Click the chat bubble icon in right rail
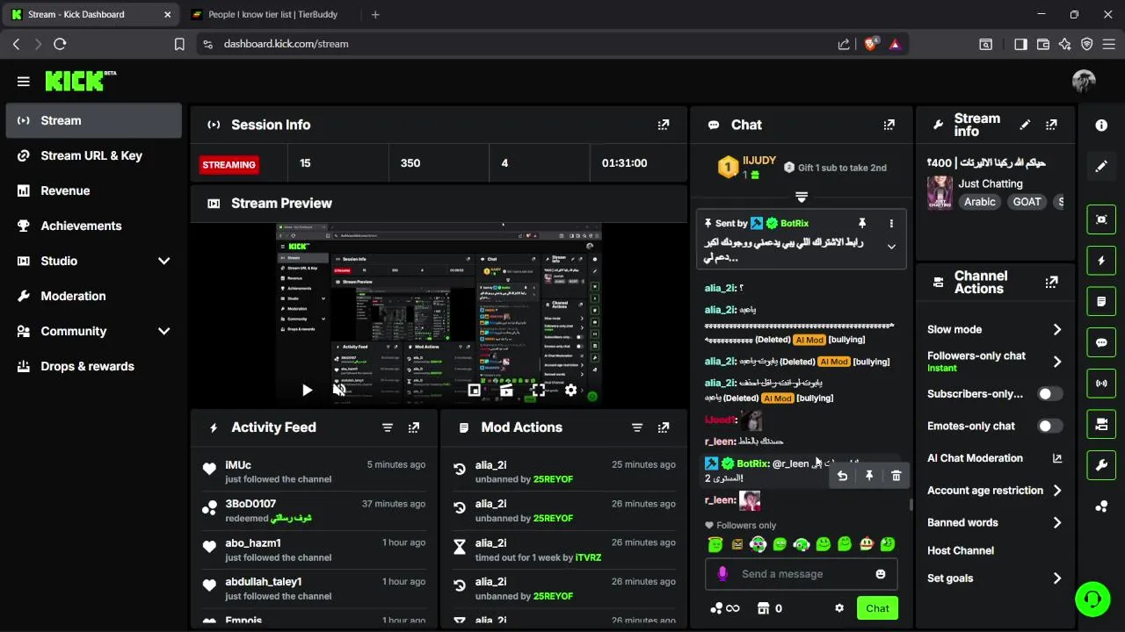This screenshot has width=1125, height=632. pyautogui.click(x=1101, y=342)
